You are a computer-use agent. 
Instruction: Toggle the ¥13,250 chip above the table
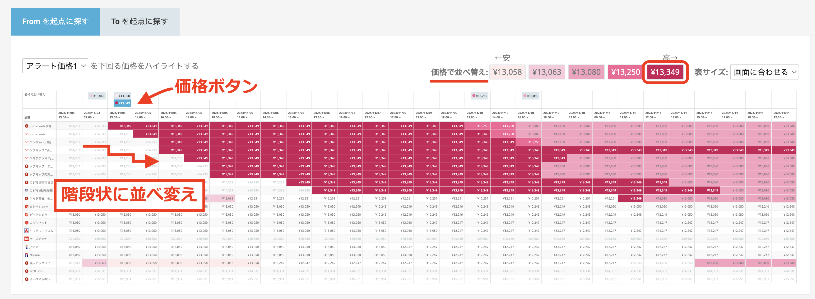480,96
